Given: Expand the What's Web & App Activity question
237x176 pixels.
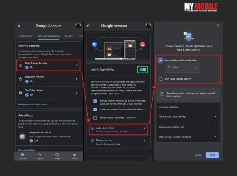Looking at the screenshot, I should coord(188,117).
